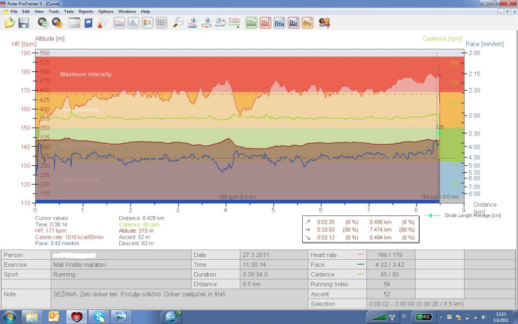Click the curve info marker icon
This screenshot has height=324, width=518.
coord(193,23)
